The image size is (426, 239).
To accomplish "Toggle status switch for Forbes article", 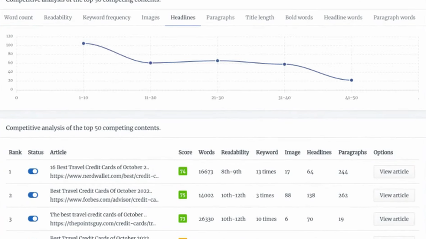I will coord(33,195).
